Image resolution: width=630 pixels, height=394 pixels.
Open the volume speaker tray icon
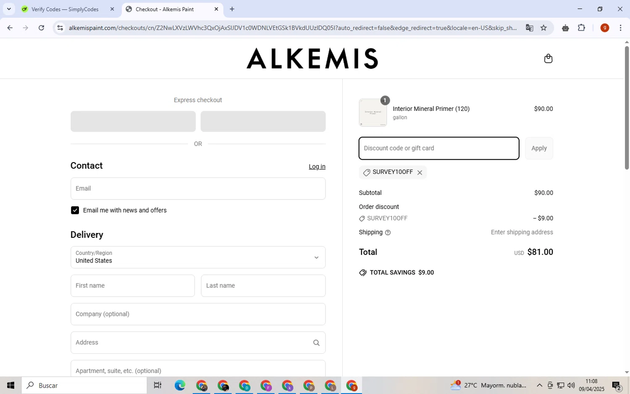click(x=571, y=385)
